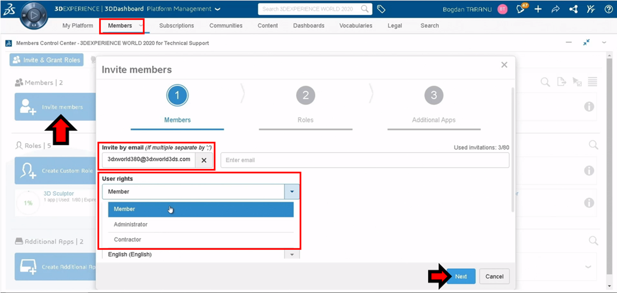Image resolution: width=617 pixels, height=293 pixels.
Task: Open Vocabularies tab
Action: pyautogui.click(x=356, y=26)
